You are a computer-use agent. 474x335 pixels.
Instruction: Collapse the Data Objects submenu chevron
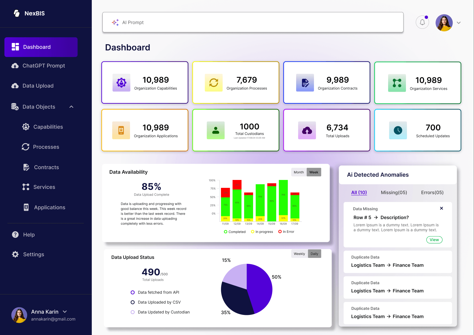[71, 107]
